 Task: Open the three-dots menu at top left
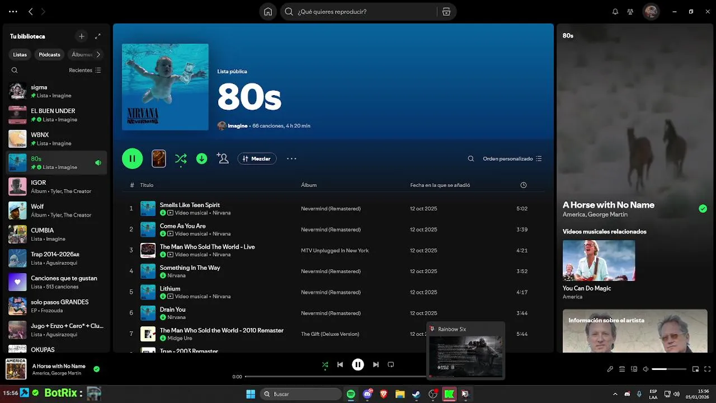13,11
